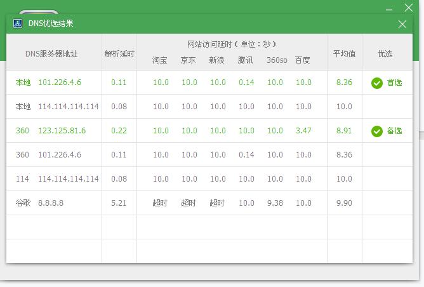The height and width of the screenshot is (287, 424).
Task: Click the 新浪 column header
Action: 216,60
